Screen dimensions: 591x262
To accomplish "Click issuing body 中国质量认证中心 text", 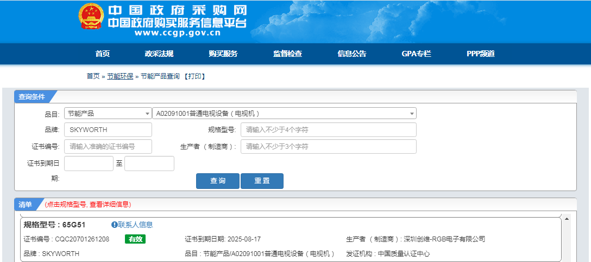I will coord(404,254).
